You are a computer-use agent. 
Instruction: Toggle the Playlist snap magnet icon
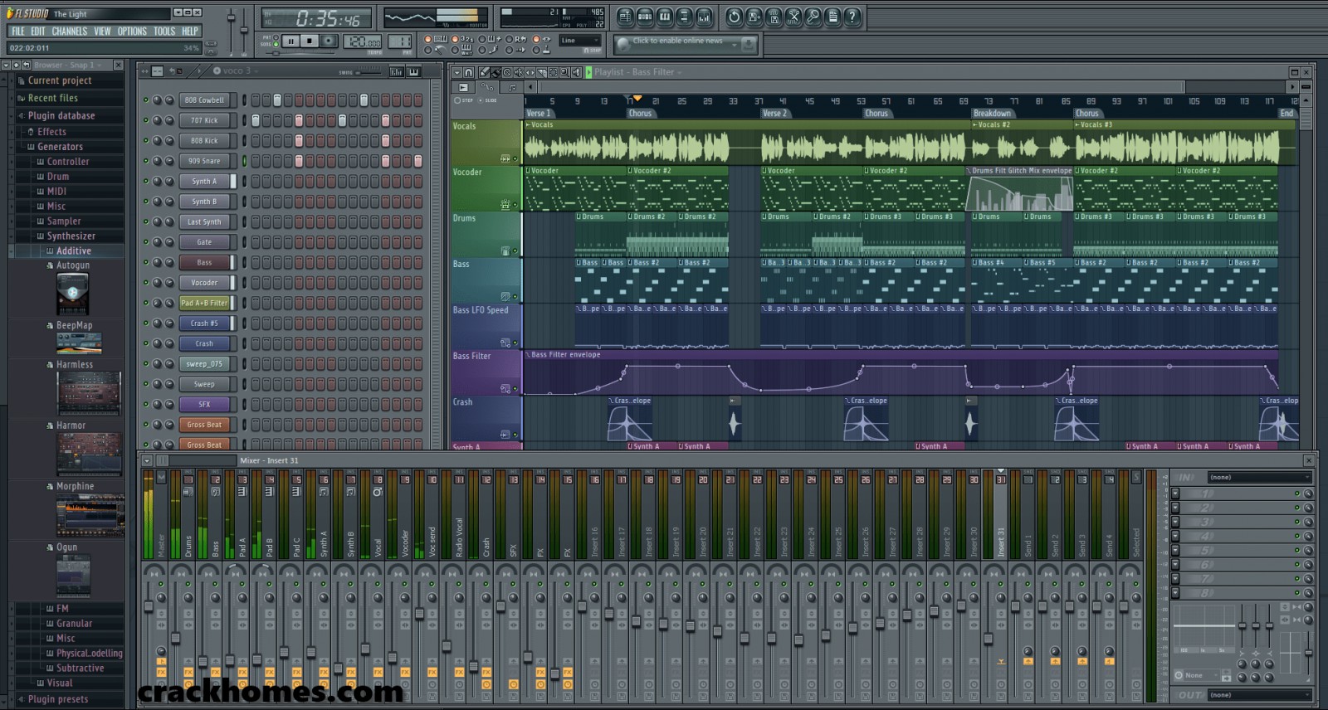point(469,73)
